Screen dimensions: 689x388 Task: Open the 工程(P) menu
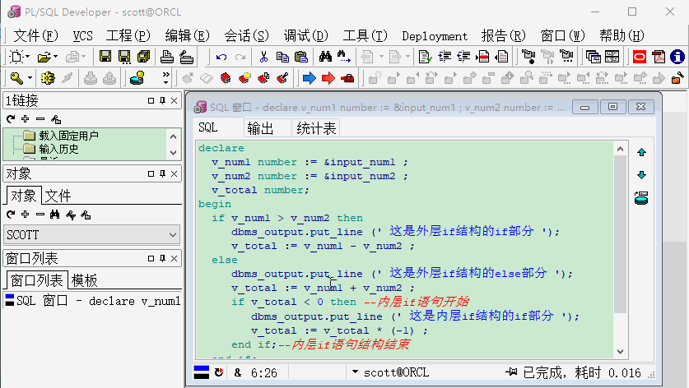click(x=128, y=35)
